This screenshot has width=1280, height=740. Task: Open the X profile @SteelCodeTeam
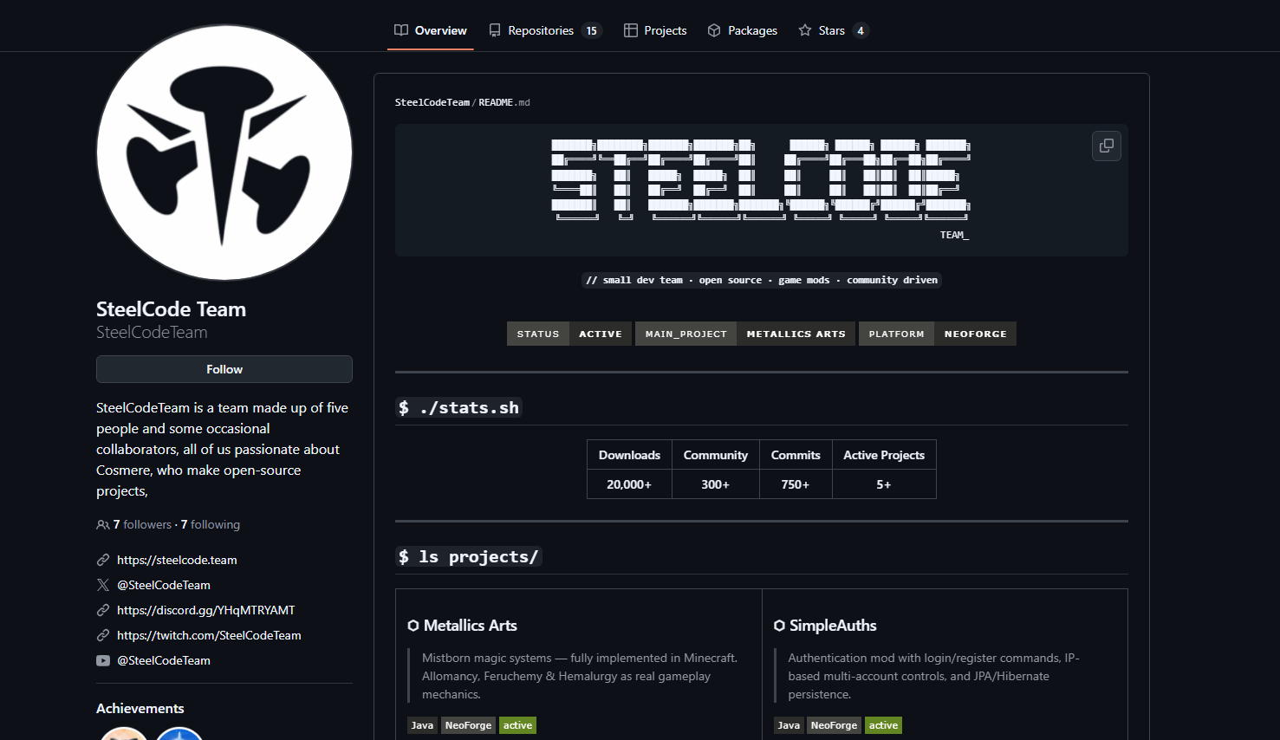tap(164, 585)
